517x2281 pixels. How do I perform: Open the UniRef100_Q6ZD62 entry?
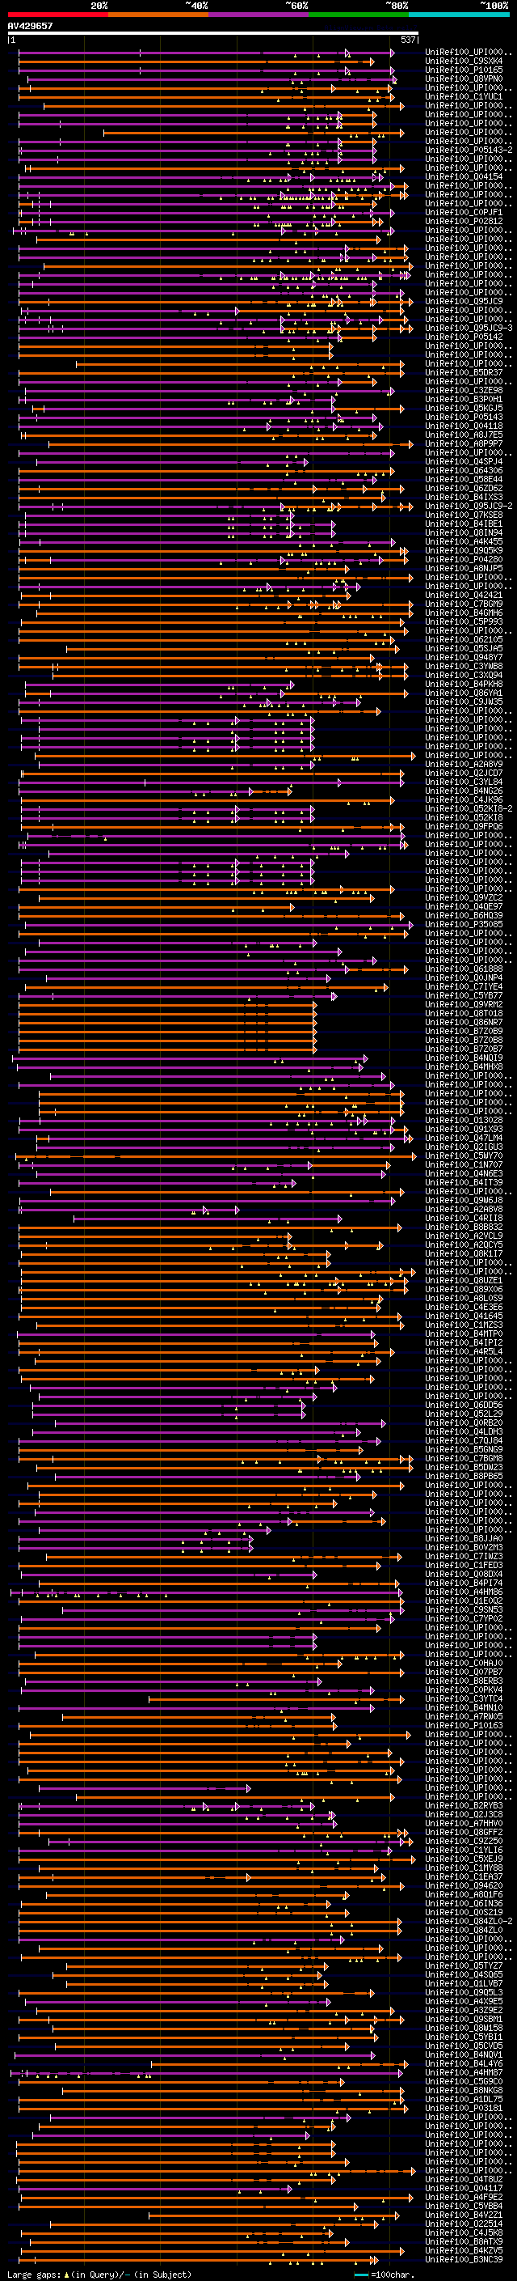464,489
